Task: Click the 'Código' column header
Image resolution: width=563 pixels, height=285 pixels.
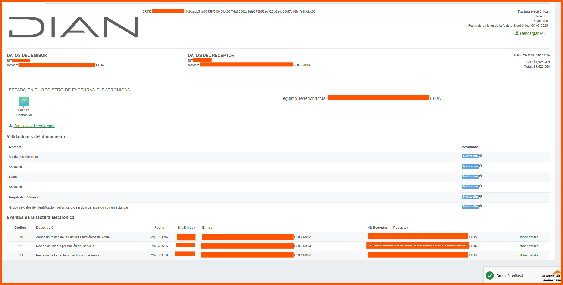Action: tap(20, 228)
